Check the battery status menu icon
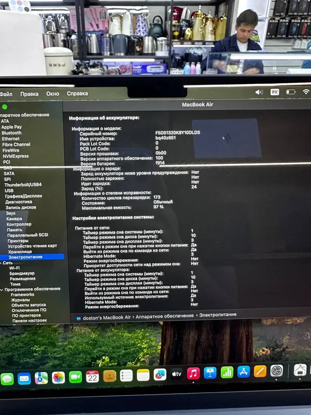This screenshot has width=311, height=415. point(291,92)
